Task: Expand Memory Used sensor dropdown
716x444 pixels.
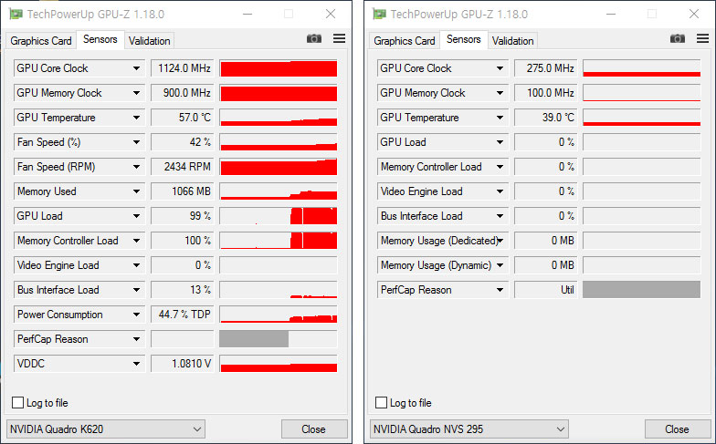Action: [137, 191]
